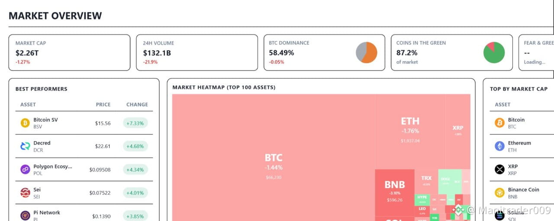Click the Coins in the Green pie chart
The image size is (554, 221).
click(x=494, y=53)
